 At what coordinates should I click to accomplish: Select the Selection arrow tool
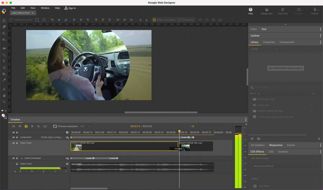point(4,20)
